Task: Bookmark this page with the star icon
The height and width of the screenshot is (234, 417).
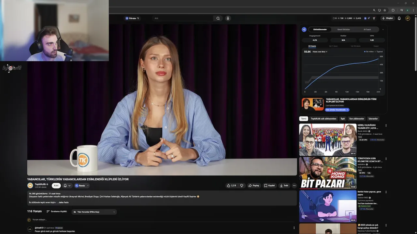Action: pyautogui.click(x=385, y=10)
